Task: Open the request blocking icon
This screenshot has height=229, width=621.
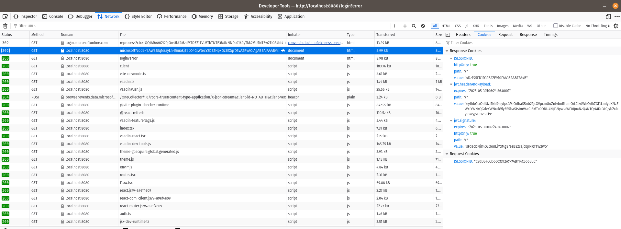Action: coord(423,26)
